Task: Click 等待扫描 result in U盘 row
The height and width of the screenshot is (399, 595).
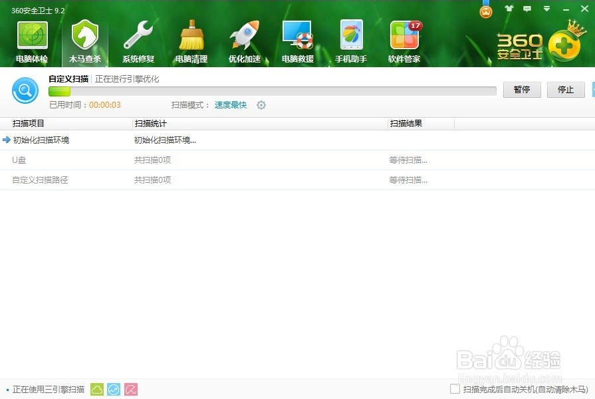Action: coord(408,160)
